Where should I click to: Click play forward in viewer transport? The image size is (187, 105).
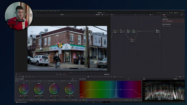click(62, 74)
